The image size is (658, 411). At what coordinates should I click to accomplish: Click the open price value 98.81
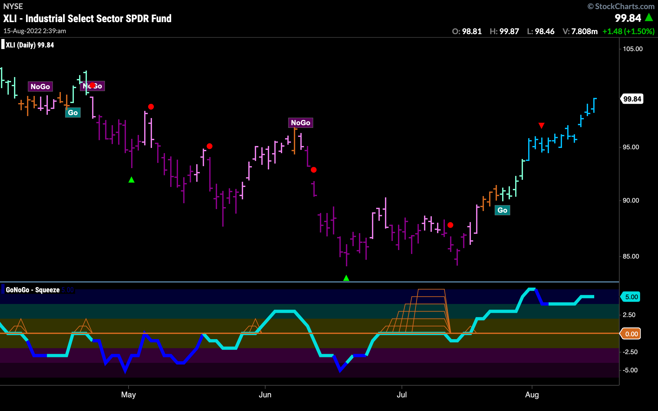click(x=472, y=31)
